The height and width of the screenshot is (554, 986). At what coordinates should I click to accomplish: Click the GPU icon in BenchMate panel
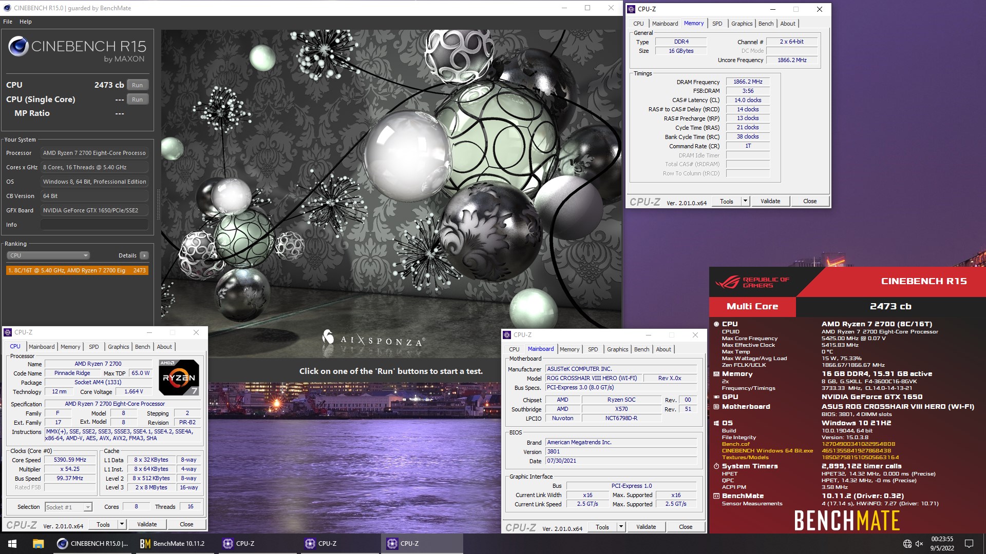click(x=716, y=397)
